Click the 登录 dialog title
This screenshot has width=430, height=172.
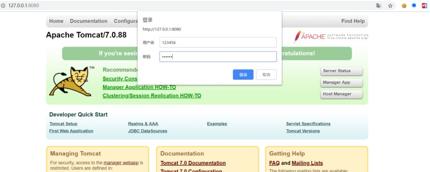pyautogui.click(x=148, y=20)
